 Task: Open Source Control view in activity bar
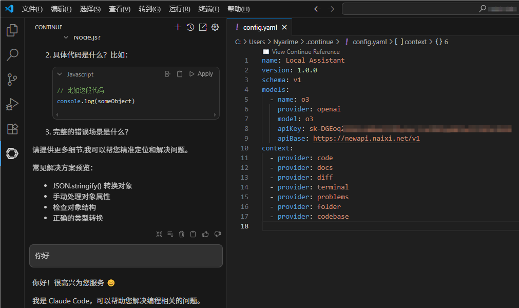(x=12, y=80)
